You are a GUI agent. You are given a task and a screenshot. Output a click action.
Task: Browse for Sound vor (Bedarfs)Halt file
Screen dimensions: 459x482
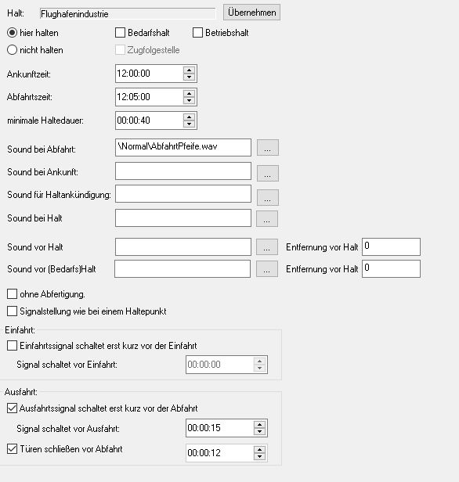pyautogui.click(x=267, y=269)
